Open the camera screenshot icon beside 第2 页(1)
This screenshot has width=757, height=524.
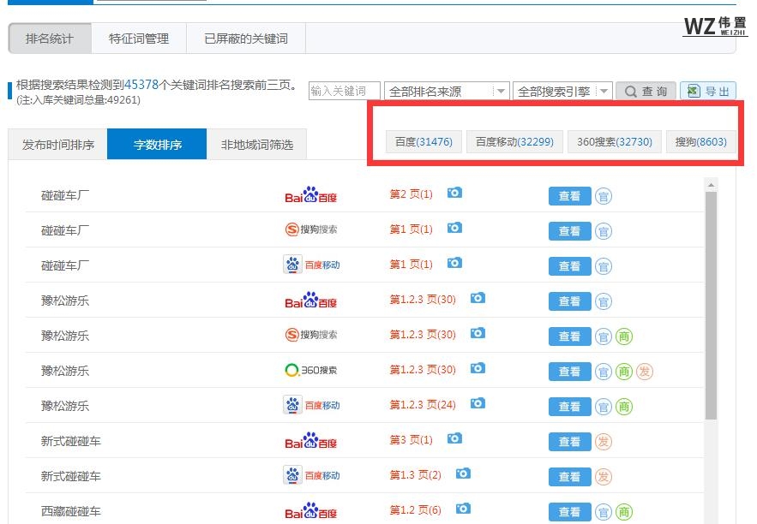click(x=454, y=194)
